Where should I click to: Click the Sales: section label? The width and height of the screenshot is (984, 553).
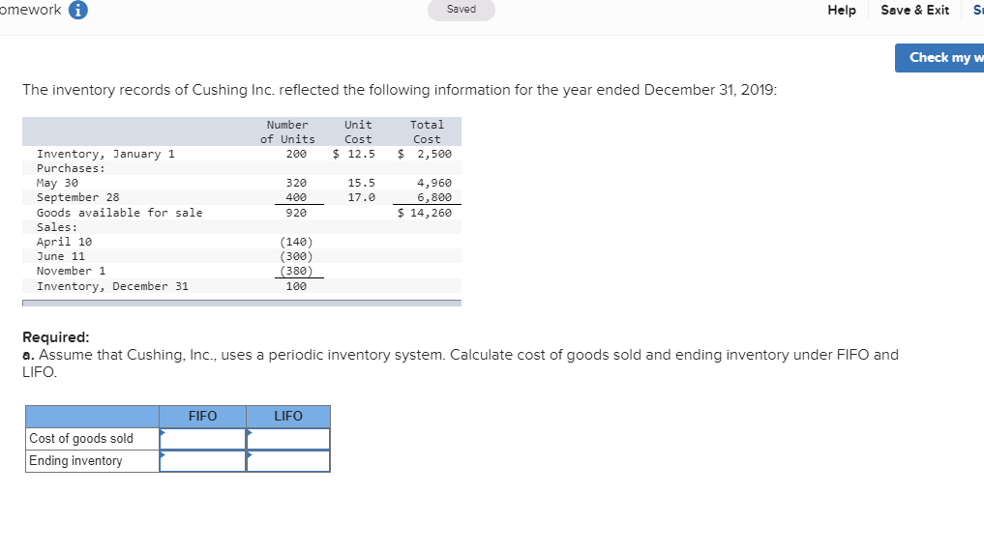tap(57, 227)
